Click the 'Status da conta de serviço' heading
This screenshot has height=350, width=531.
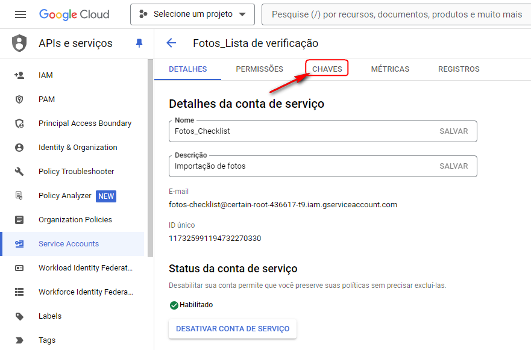233,269
